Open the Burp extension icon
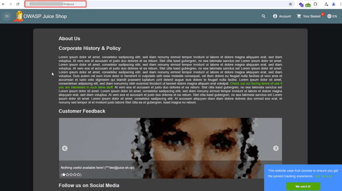This screenshot has width=342, height=191. click(x=308, y=4)
